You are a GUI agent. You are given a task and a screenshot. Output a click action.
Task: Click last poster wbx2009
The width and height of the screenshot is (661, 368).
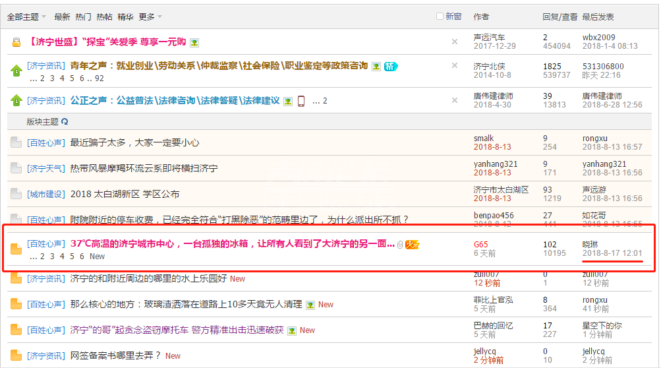[x=598, y=37]
